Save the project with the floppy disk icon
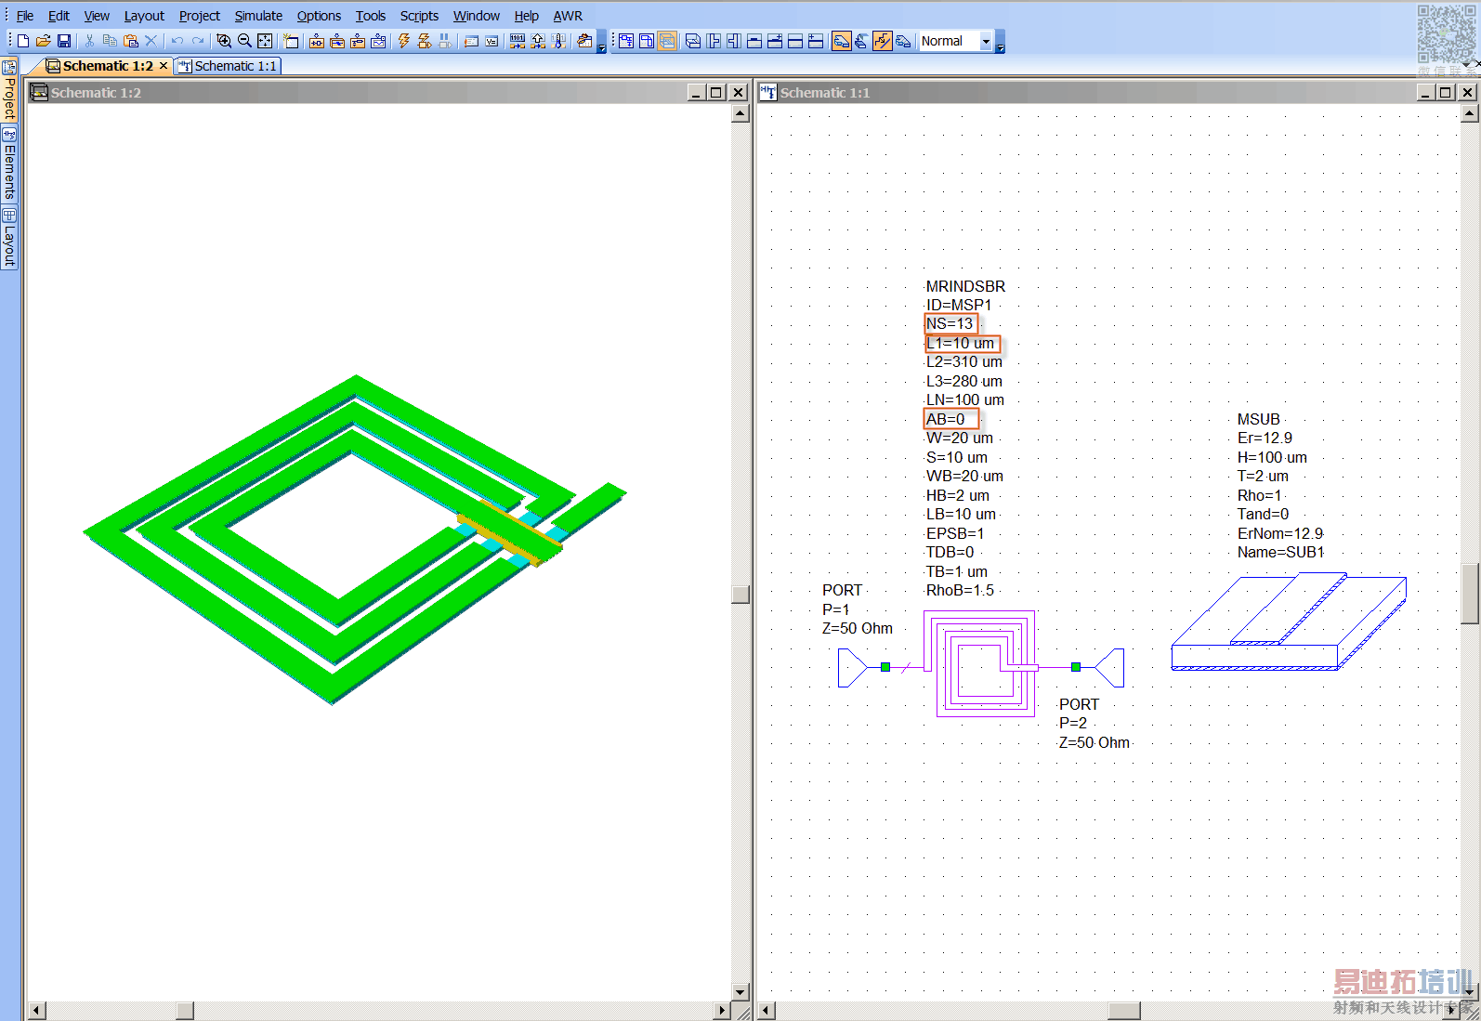 click(64, 41)
